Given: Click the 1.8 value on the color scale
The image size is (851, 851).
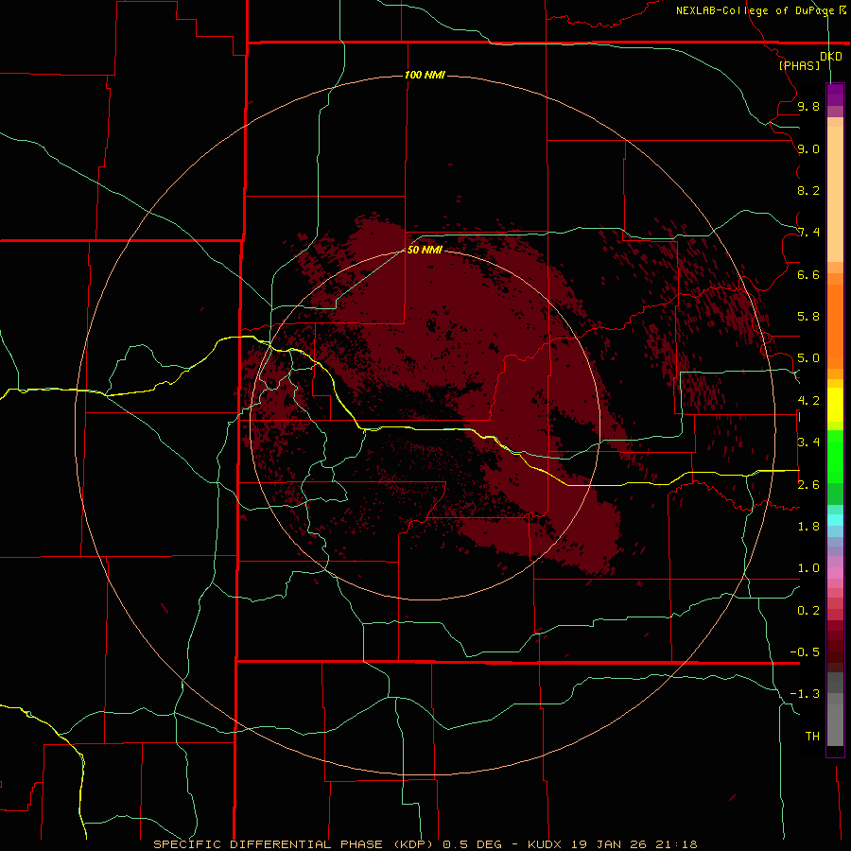Looking at the screenshot, I should tap(808, 526).
